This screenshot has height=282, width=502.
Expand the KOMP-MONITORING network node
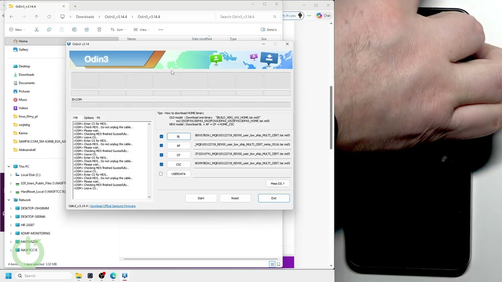(x=11, y=233)
